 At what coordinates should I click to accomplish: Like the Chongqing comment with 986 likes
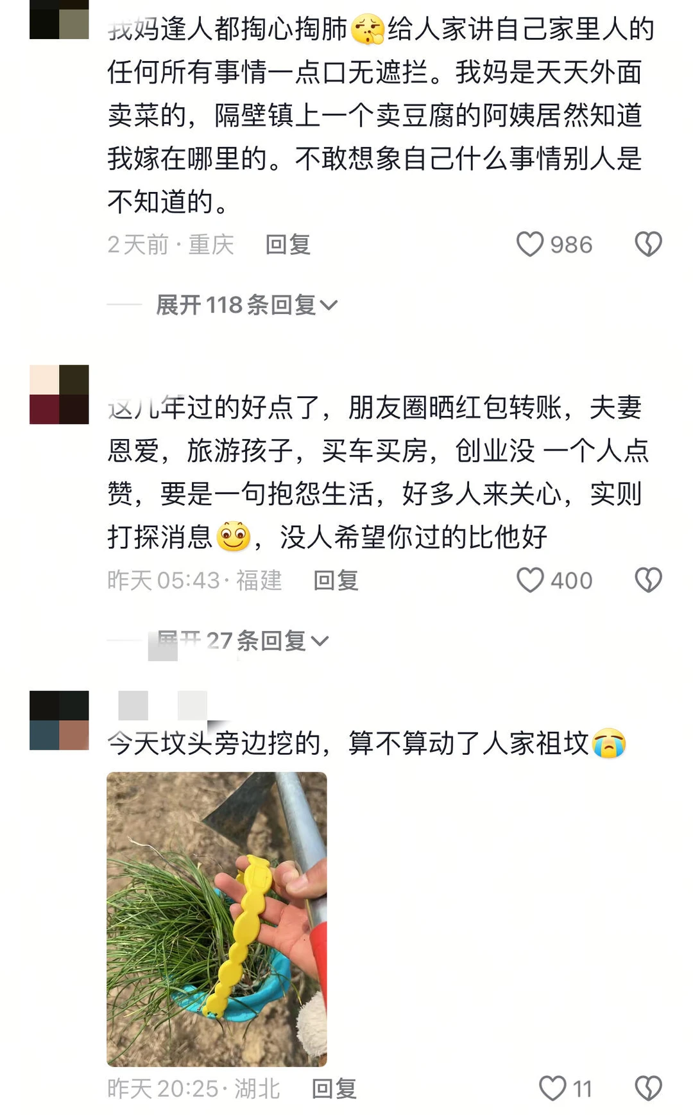(530, 245)
